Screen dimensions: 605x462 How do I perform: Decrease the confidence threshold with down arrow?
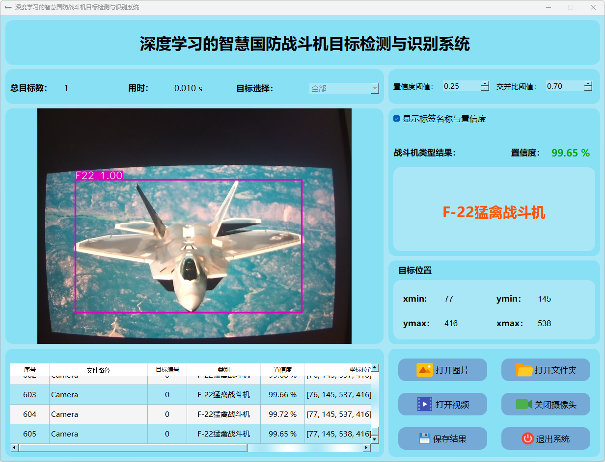(485, 89)
